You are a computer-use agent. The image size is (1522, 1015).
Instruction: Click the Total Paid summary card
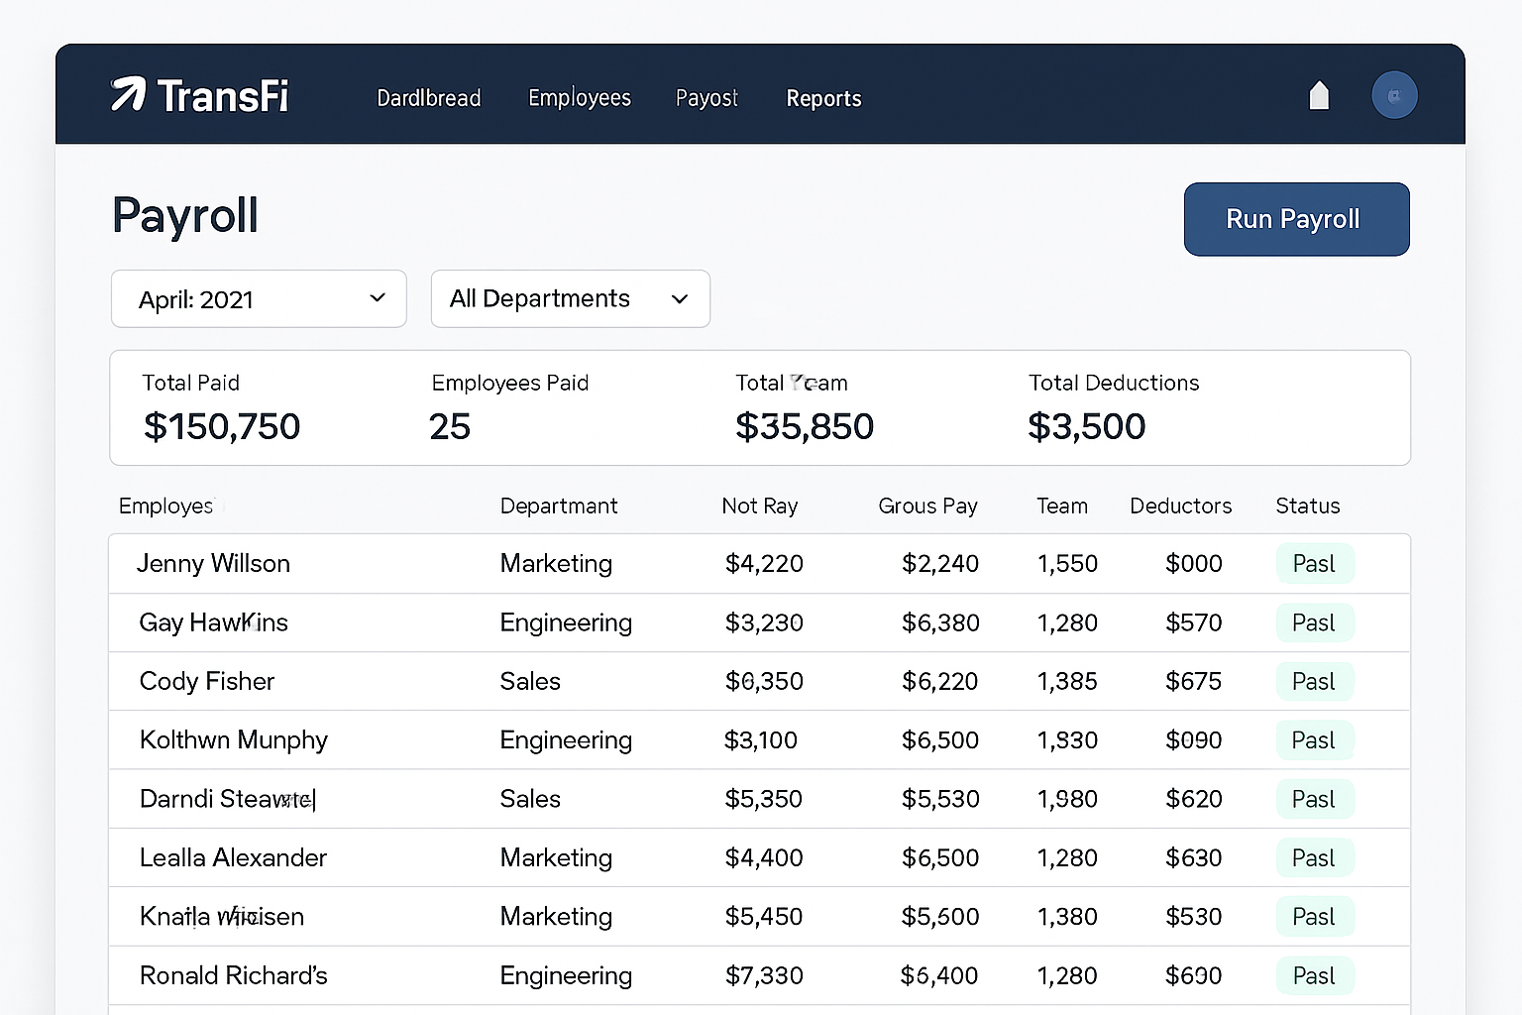(221, 407)
